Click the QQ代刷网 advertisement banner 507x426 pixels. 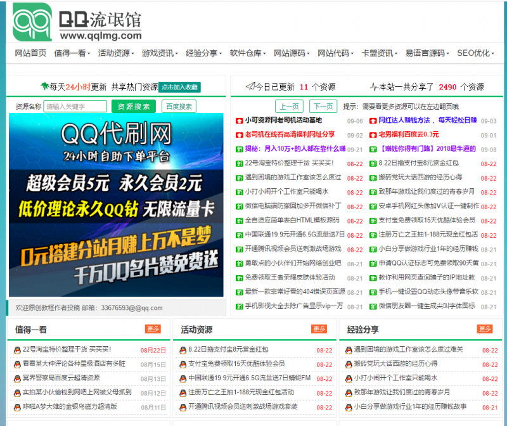116,205
